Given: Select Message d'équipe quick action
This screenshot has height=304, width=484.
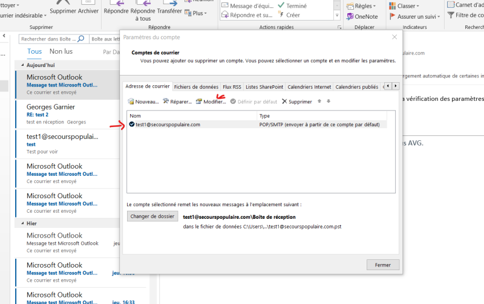Looking at the screenshot, I should (x=247, y=6).
